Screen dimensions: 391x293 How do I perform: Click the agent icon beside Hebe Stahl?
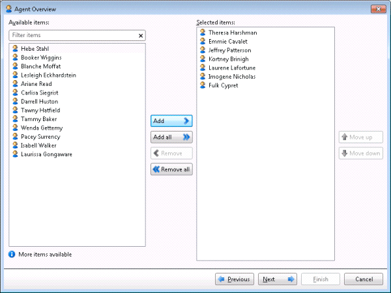point(16,49)
